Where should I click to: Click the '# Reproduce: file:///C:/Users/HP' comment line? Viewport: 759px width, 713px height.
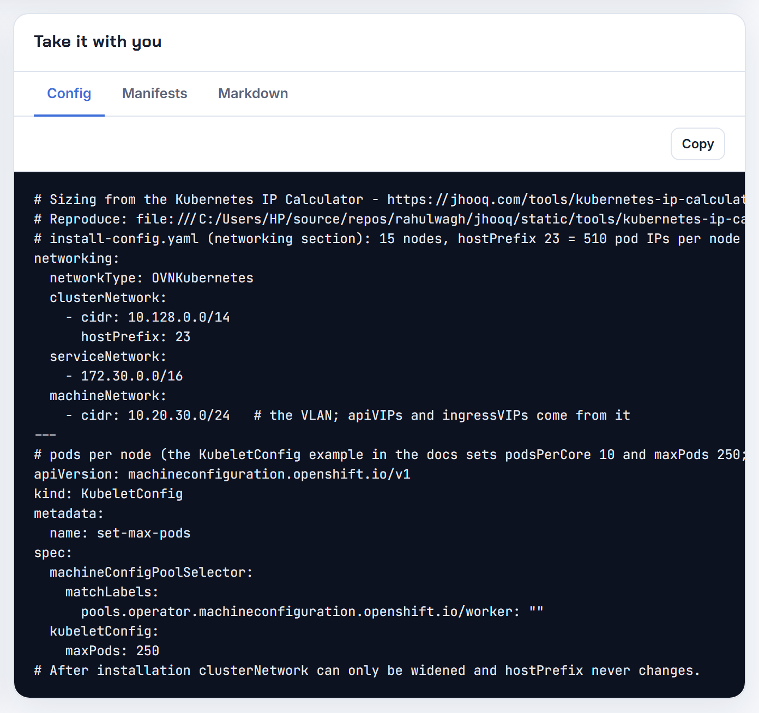pos(389,219)
